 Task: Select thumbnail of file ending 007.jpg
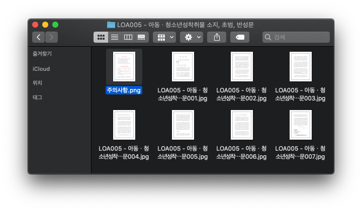pos(301,125)
